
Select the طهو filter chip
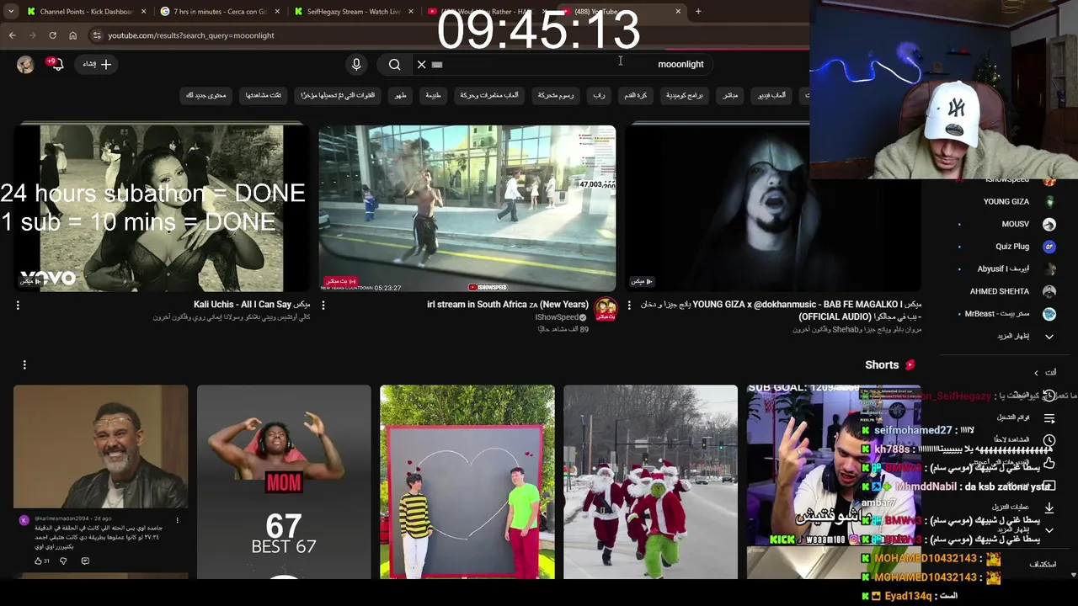401,95
